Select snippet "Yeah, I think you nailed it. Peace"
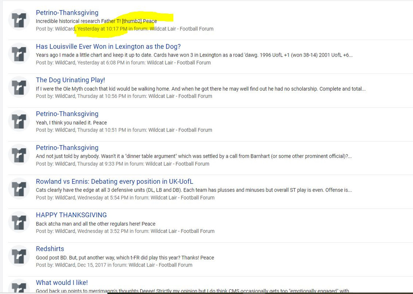 (71, 123)
